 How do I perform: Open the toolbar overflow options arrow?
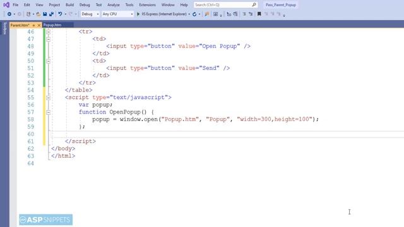[x=284, y=15]
